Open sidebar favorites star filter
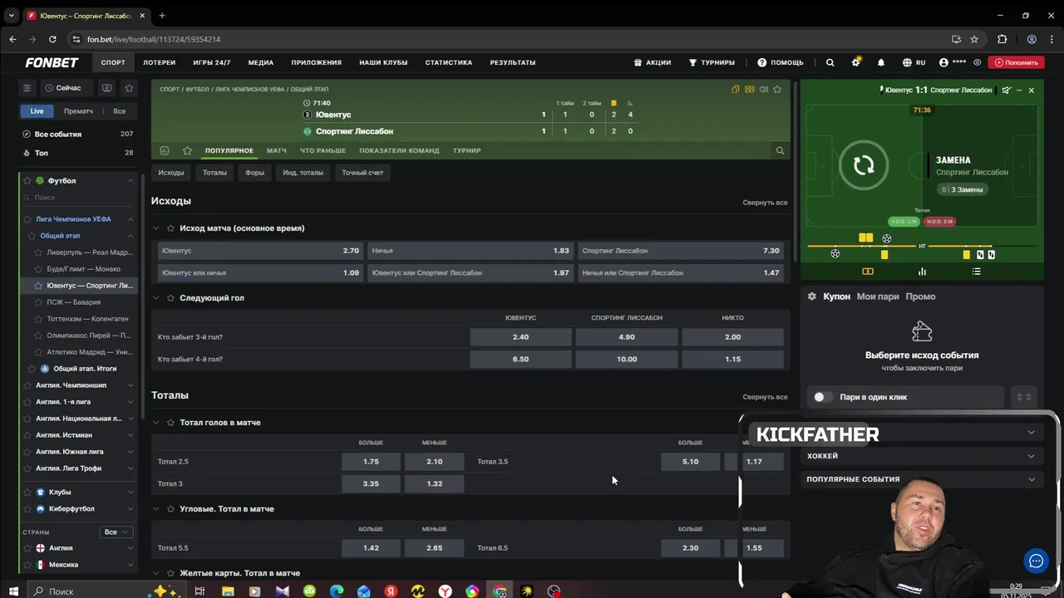 click(x=129, y=88)
